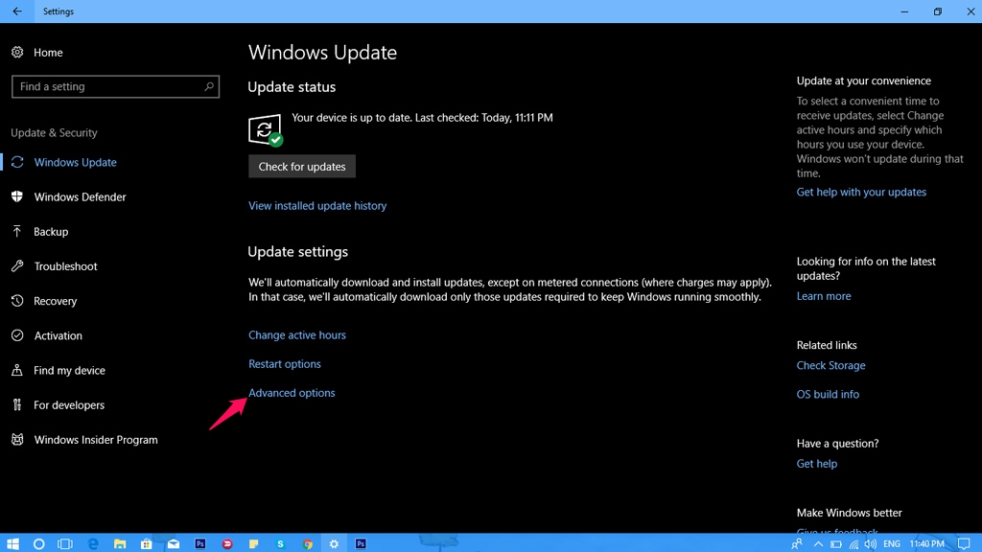Switch input language via the ENG indicator

[892, 543]
